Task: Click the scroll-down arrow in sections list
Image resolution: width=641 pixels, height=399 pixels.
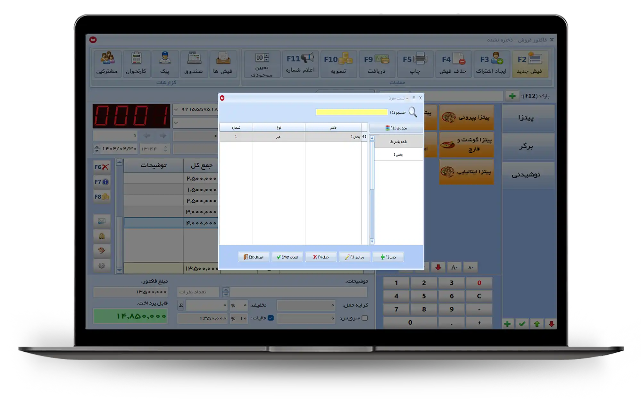Action: [x=372, y=241]
